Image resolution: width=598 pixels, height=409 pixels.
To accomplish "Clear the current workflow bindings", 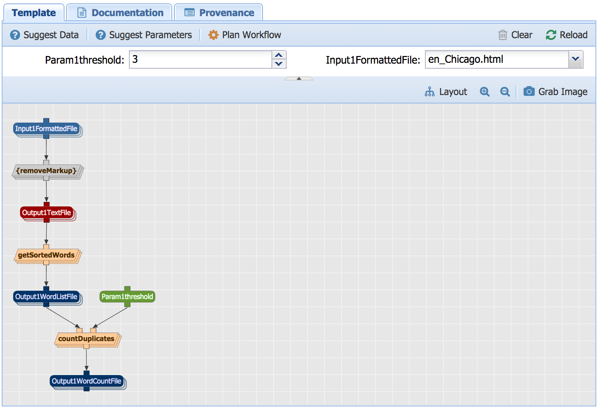I will tap(515, 35).
